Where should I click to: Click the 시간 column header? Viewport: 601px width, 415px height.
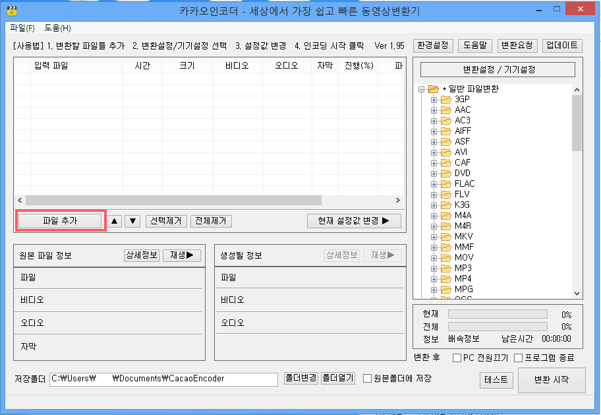pyautogui.click(x=142, y=65)
